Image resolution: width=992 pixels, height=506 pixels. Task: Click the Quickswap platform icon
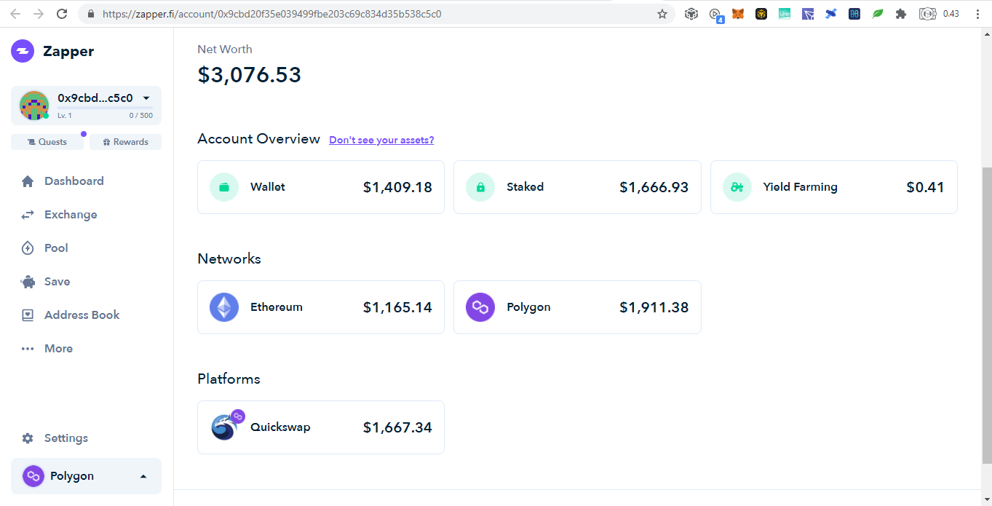coord(226,427)
